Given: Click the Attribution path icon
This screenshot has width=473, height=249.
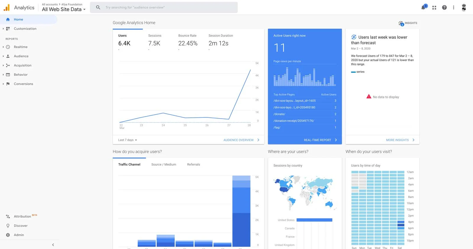Looking at the screenshot, I should pos(8,216).
